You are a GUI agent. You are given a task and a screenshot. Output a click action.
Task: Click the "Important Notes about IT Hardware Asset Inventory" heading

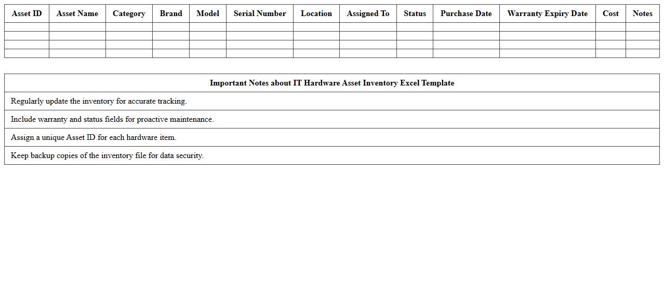332,83
